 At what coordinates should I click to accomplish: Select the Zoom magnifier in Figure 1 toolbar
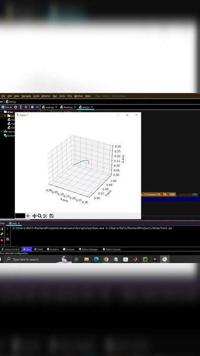(40, 216)
